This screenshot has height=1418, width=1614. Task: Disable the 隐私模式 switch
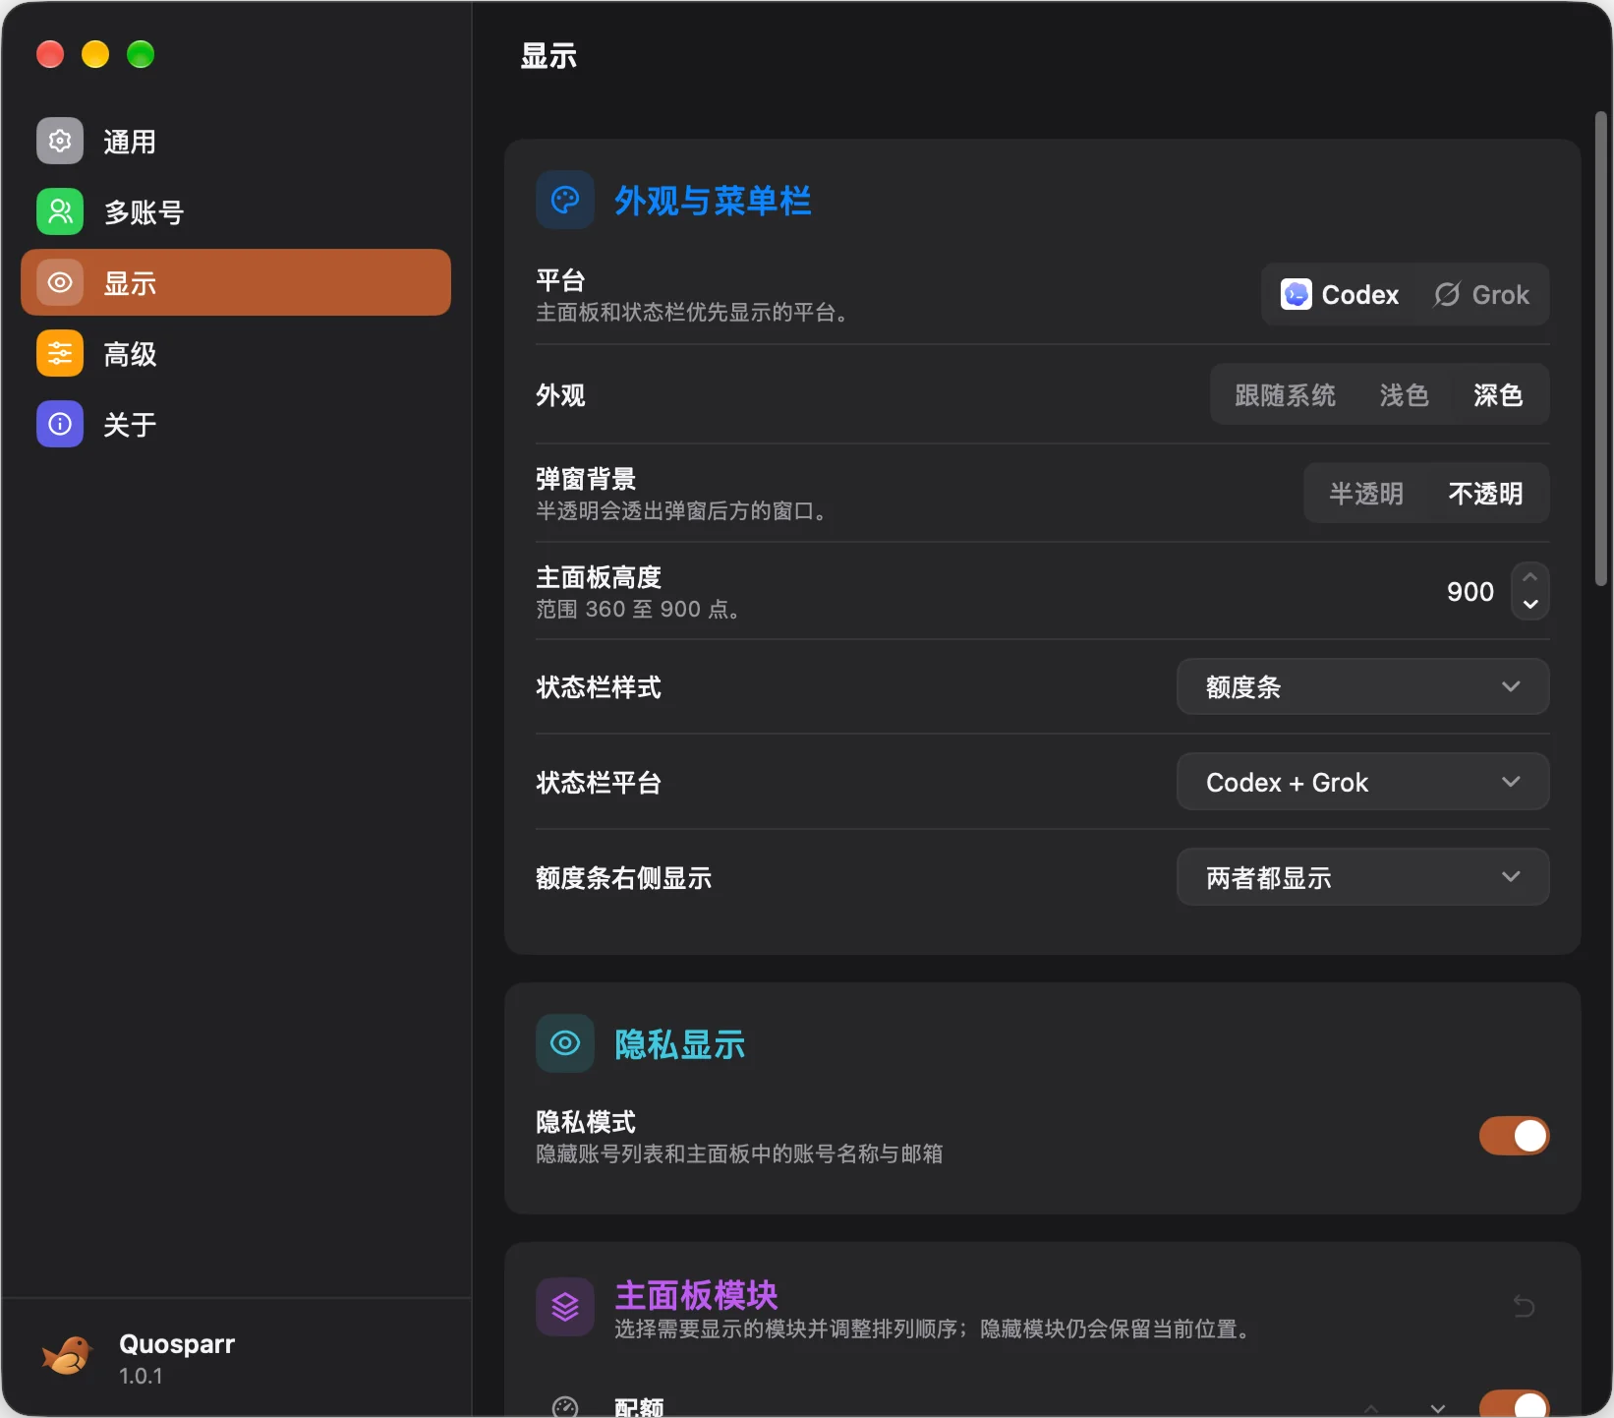tap(1514, 1136)
